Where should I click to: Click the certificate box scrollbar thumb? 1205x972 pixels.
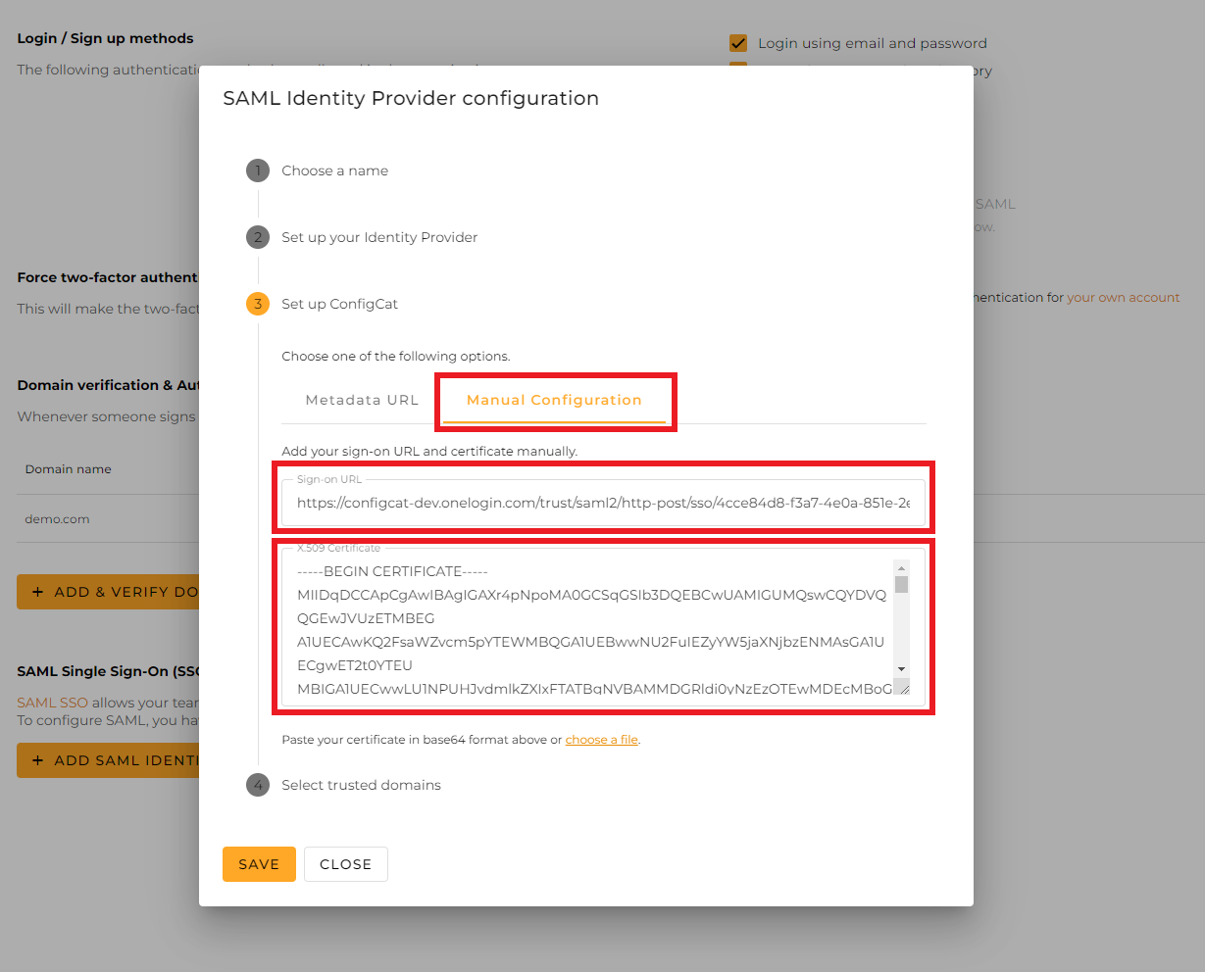[x=901, y=585]
